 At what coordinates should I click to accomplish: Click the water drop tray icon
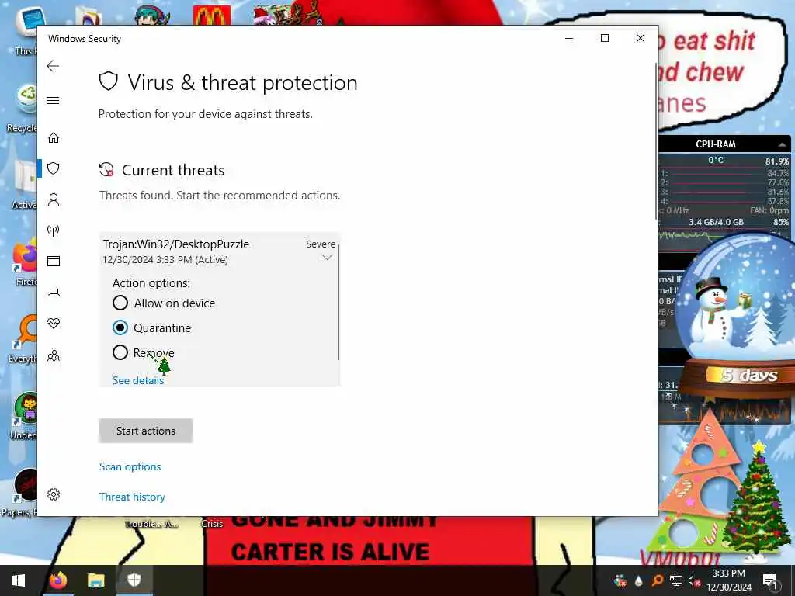point(639,580)
